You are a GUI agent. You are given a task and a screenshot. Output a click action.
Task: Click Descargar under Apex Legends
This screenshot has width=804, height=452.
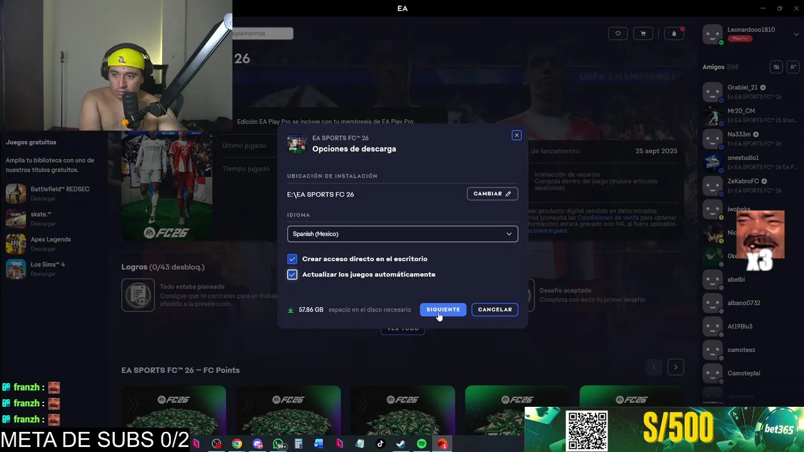tap(43, 249)
